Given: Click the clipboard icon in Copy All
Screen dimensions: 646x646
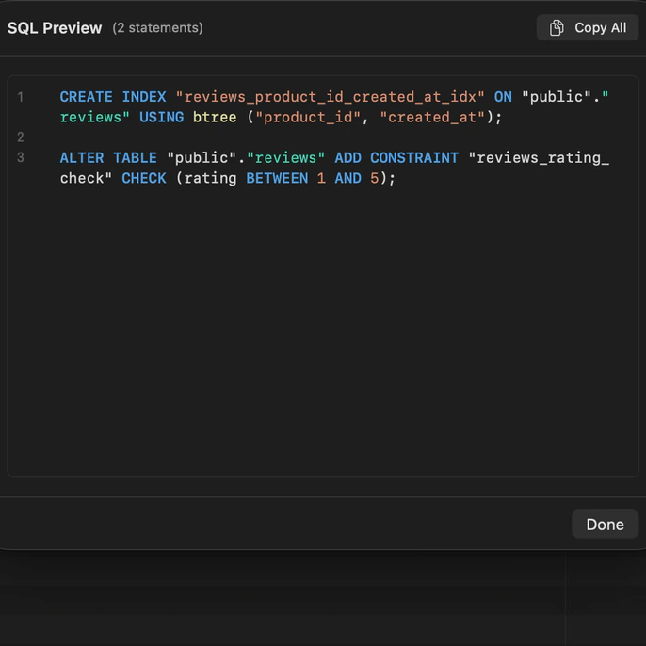Looking at the screenshot, I should [557, 28].
